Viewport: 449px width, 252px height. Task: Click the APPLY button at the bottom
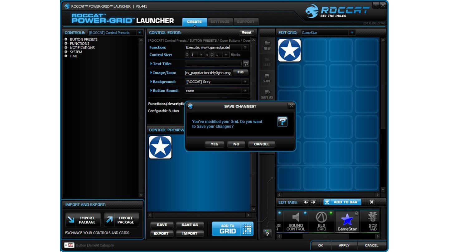point(344,245)
